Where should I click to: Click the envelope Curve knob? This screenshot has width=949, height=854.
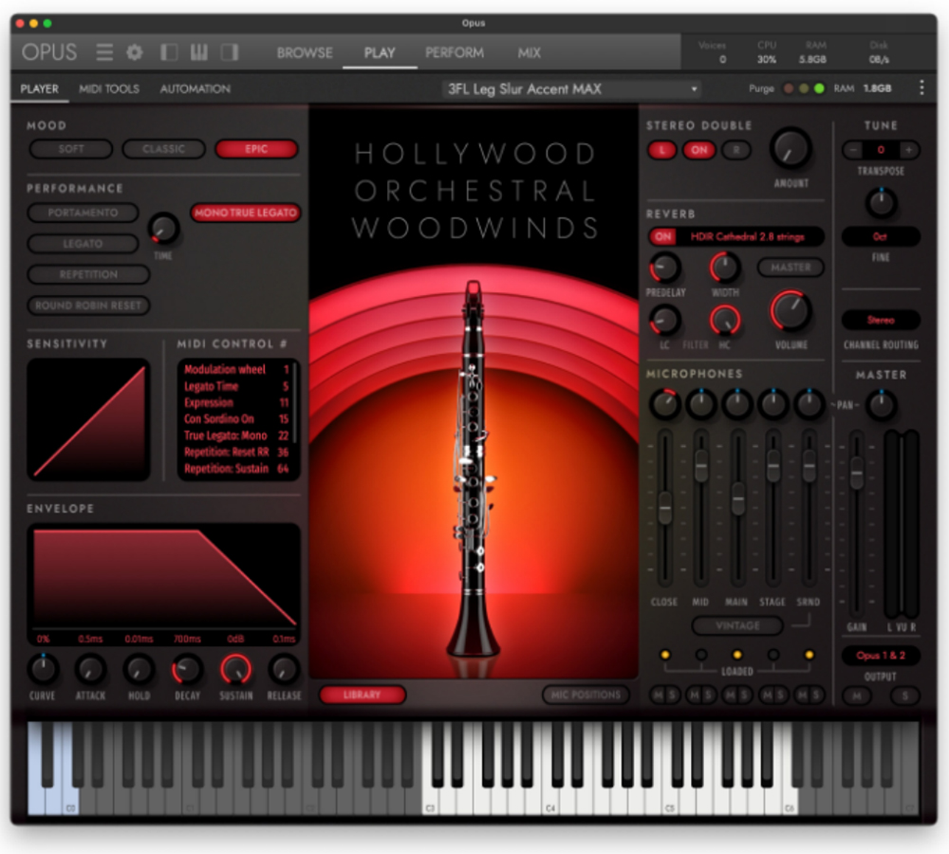tap(43, 669)
